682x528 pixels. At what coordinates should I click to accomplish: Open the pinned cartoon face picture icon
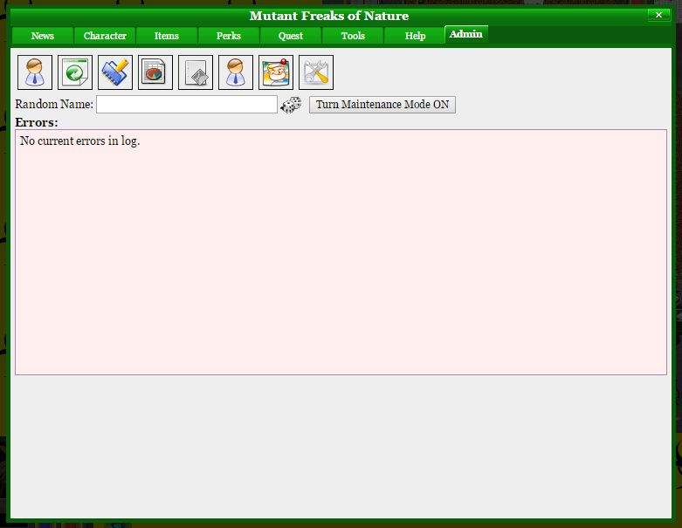pyautogui.click(x=276, y=72)
